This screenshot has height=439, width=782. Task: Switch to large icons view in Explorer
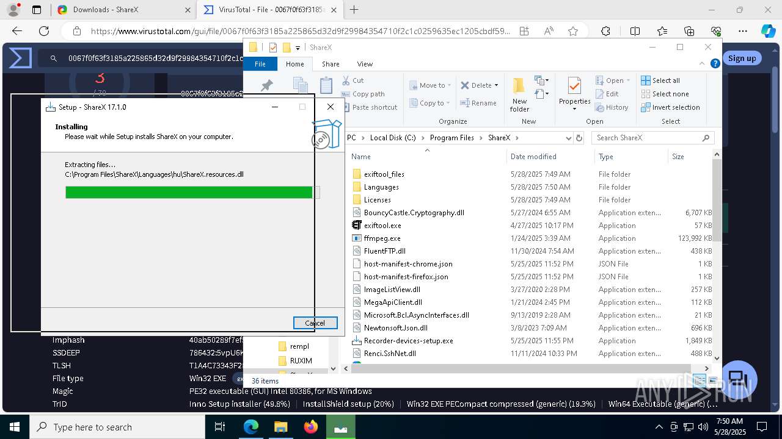pyautogui.click(x=712, y=380)
